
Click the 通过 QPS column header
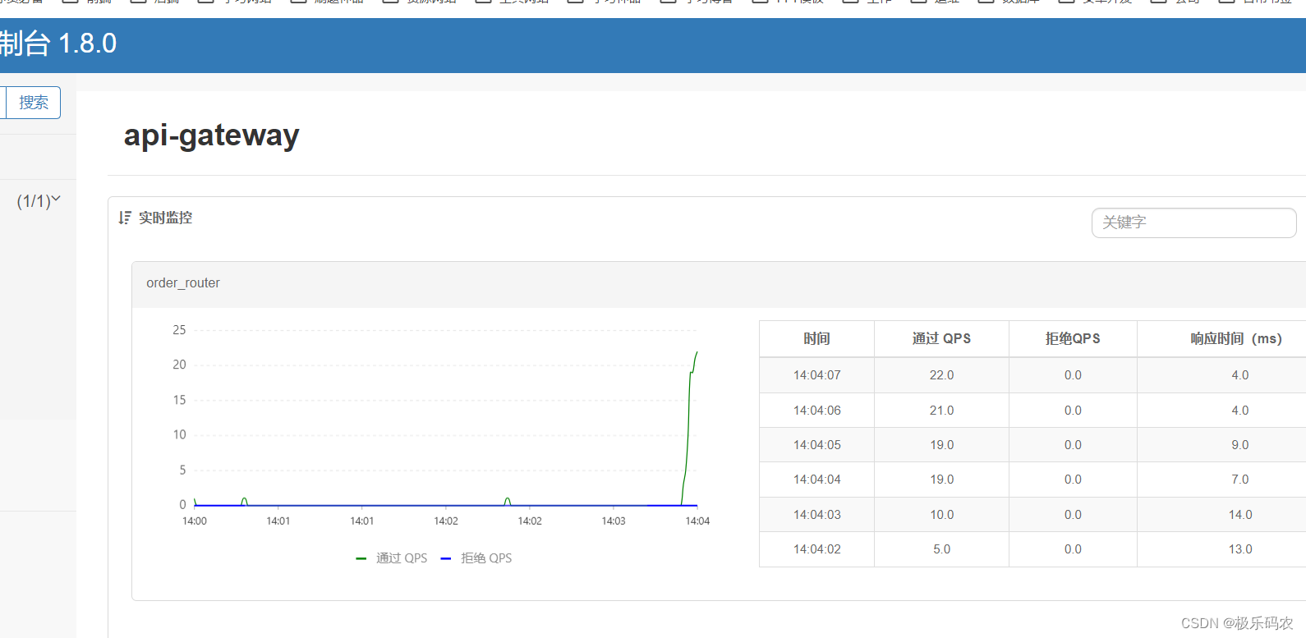coord(941,338)
